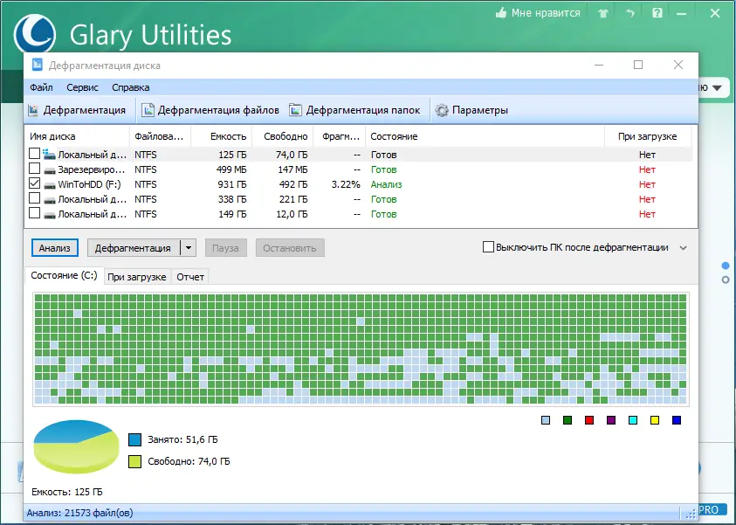This screenshot has width=736, height=525.
Task: Click the Остановить button
Action: [x=290, y=248]
